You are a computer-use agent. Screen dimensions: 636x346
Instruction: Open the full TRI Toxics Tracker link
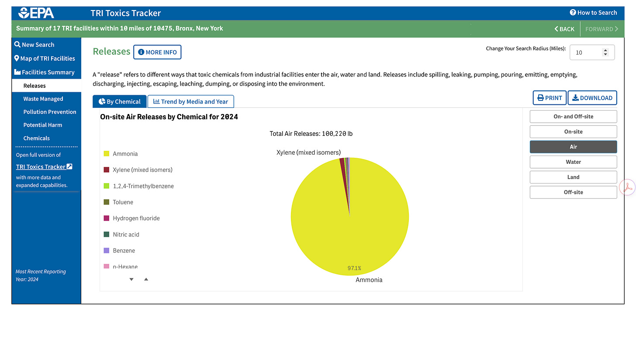point(44,166)
